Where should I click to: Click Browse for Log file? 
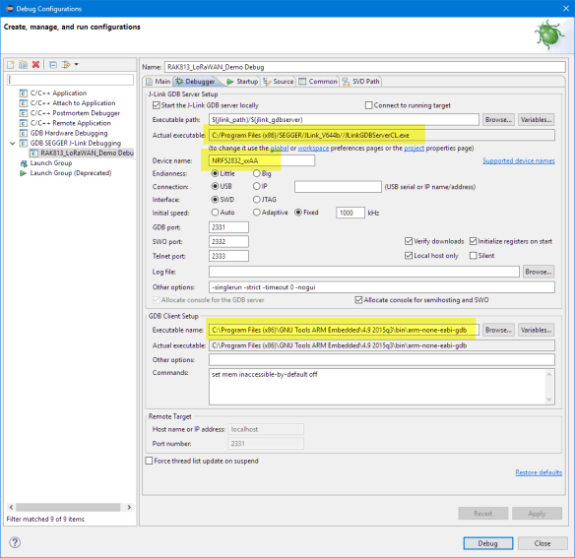click(538, 272)
